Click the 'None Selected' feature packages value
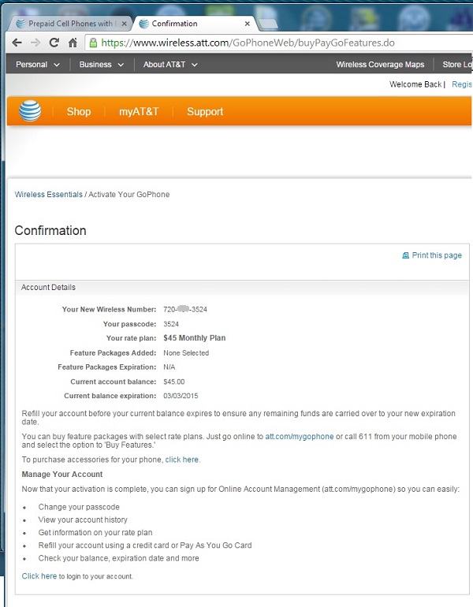 tap(186, 353)
